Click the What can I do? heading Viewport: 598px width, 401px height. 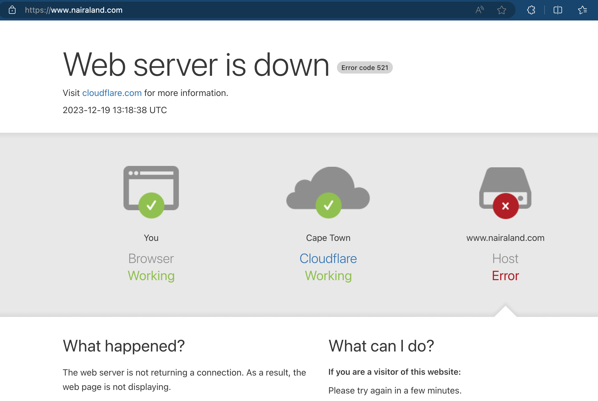click(x=381, y=346)
